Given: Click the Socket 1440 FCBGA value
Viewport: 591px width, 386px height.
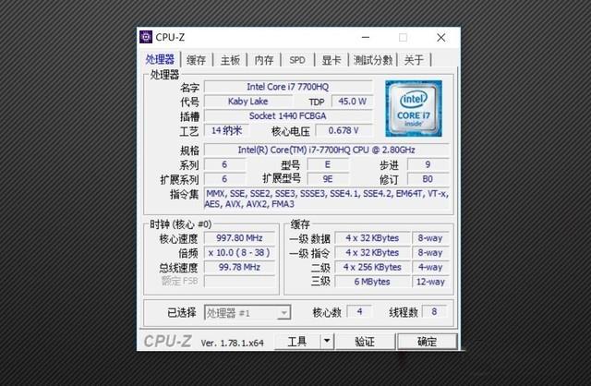Looking at the screenshot, I should click(288, 115).
